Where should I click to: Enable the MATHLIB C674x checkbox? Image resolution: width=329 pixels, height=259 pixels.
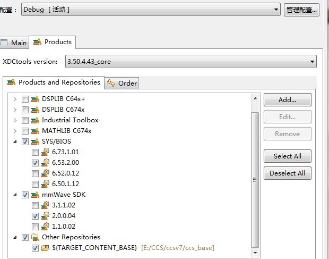pyautogui.click(x=25, y=131)
